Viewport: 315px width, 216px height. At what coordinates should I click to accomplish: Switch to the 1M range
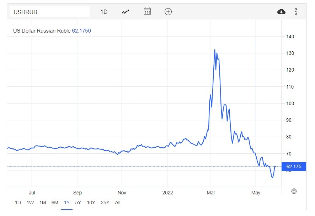point(43,203)
